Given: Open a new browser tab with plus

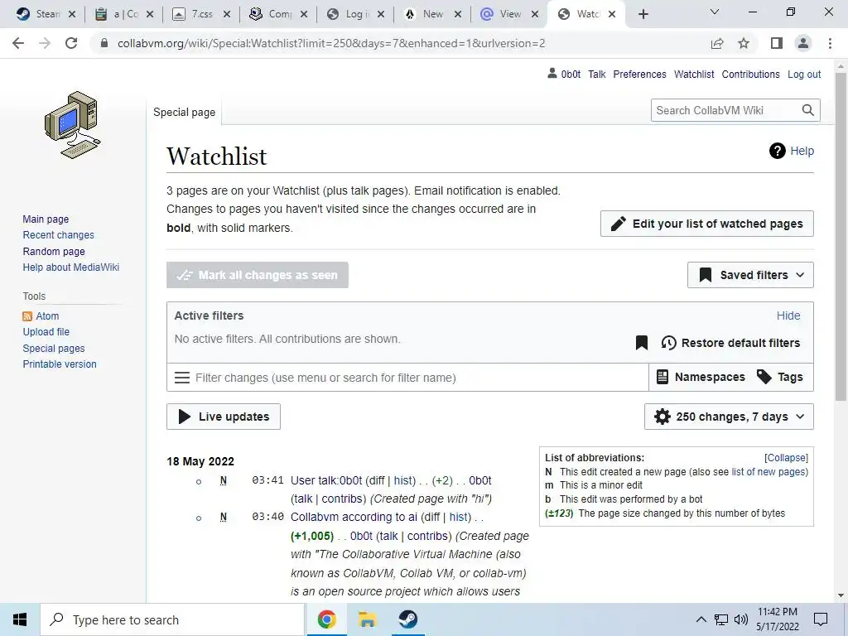Looking at the screenshot, I should click(x=643, y=15).
